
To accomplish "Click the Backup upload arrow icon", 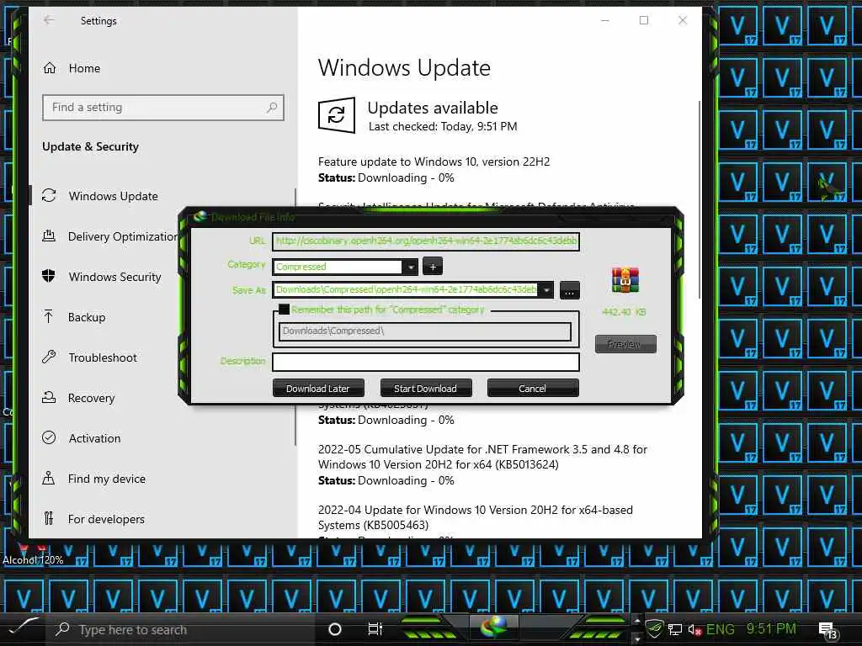I will 48,317.
